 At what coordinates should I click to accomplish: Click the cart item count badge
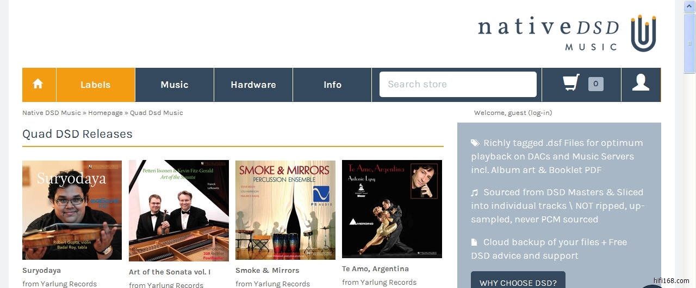pos(596,84)
